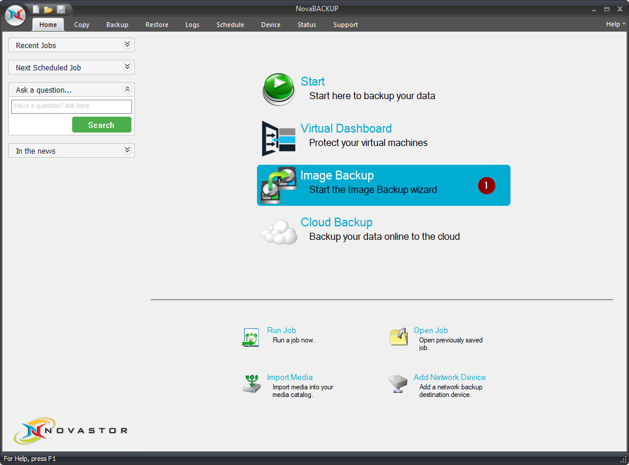Collapse the Ask a question panel

coord(127,89)
